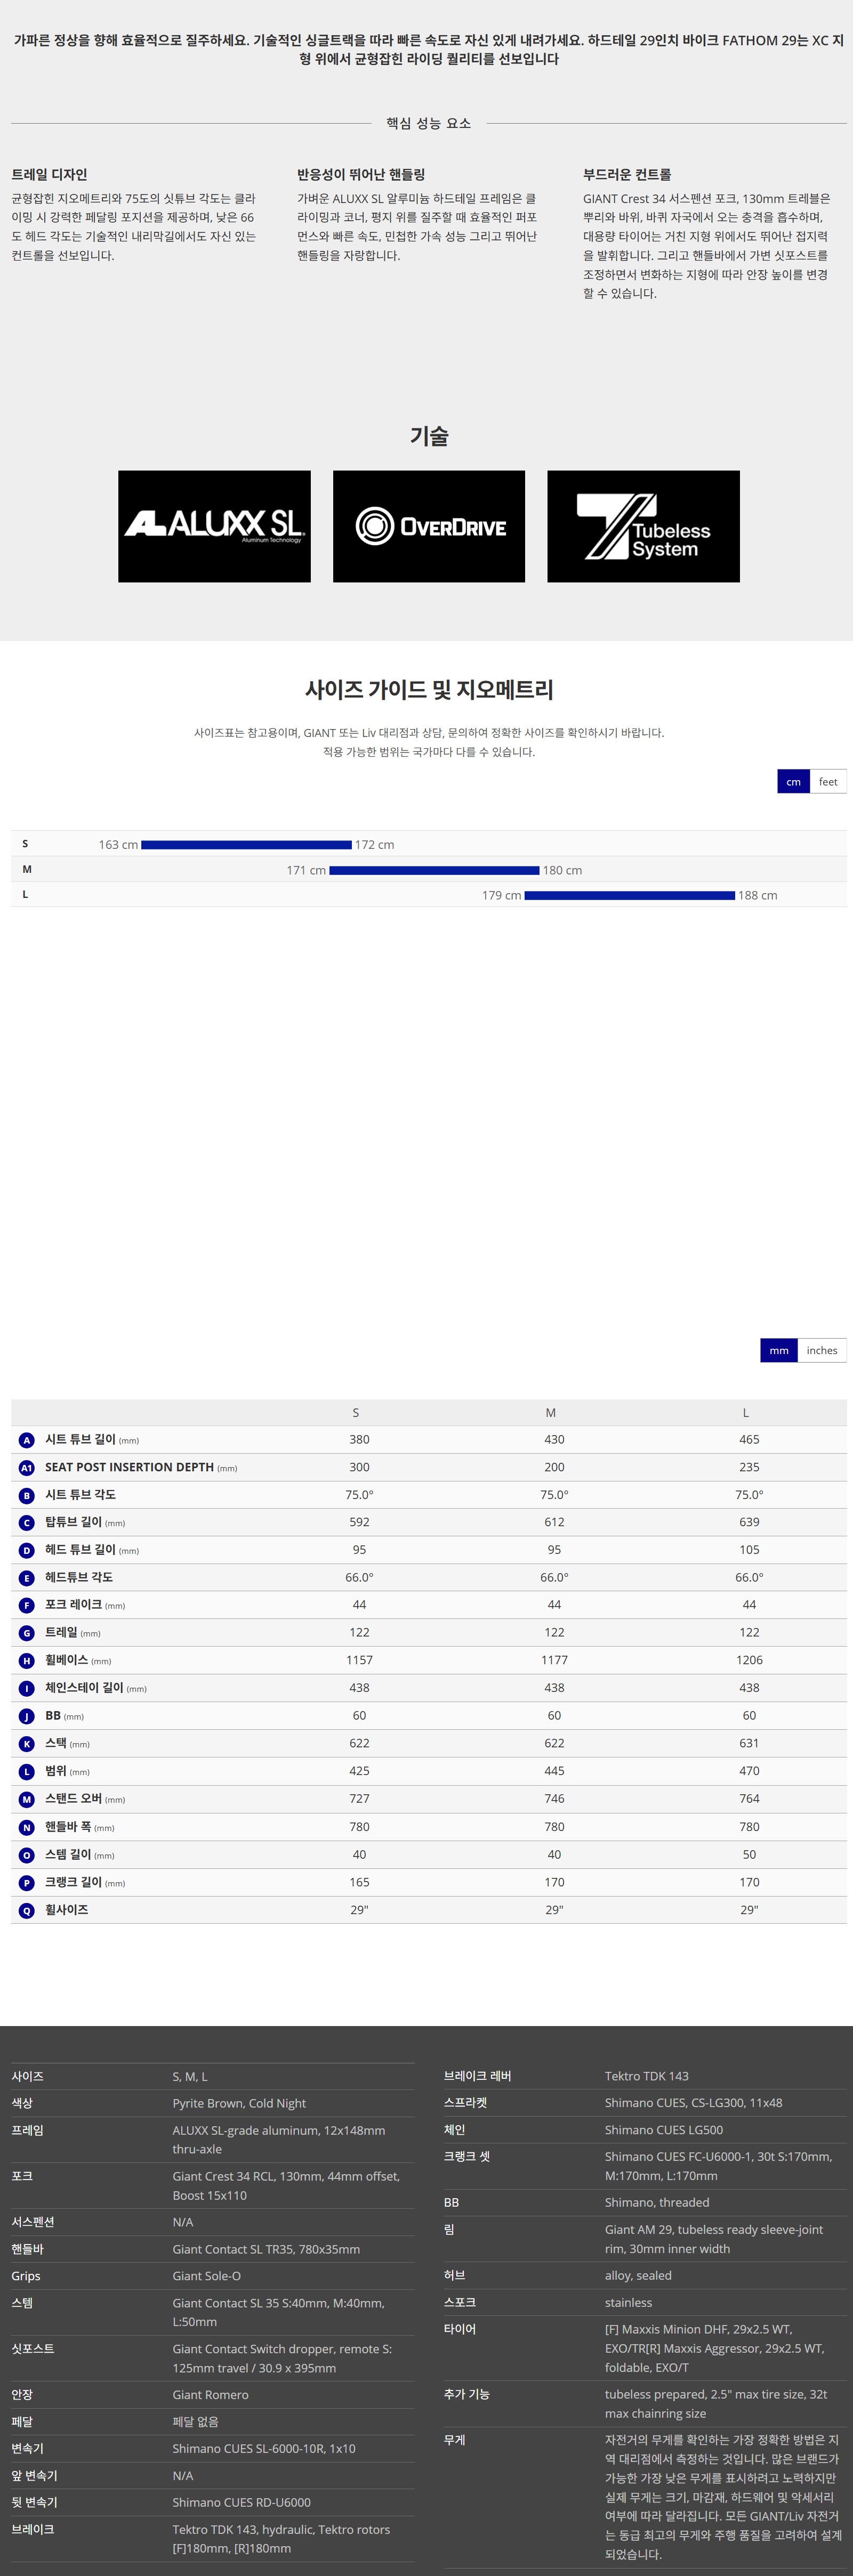Click the A marker for seat tube length
Viewport: 853px width, 2576px height.
tap(27, 1440)
